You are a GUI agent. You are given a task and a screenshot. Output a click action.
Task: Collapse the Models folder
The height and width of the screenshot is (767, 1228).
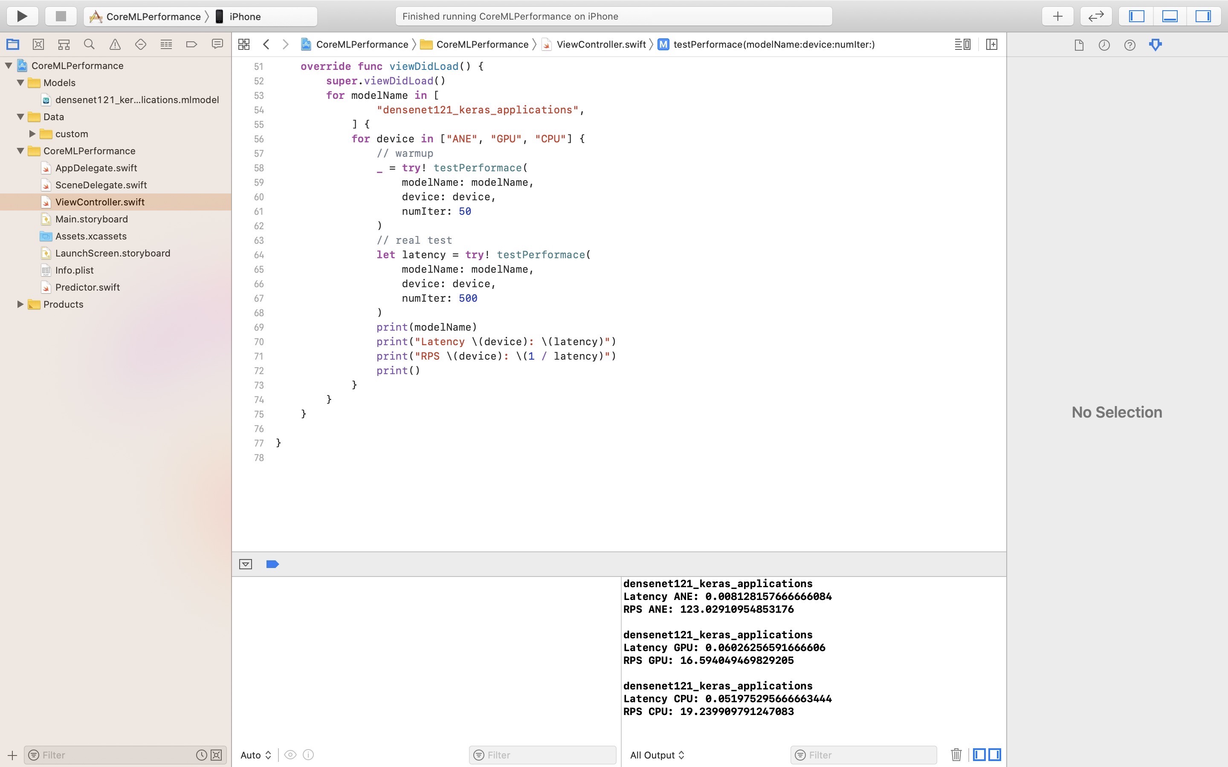(20, 83)
